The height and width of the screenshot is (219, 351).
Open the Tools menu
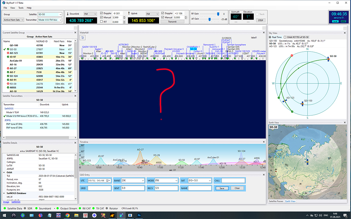pos(21,8)
